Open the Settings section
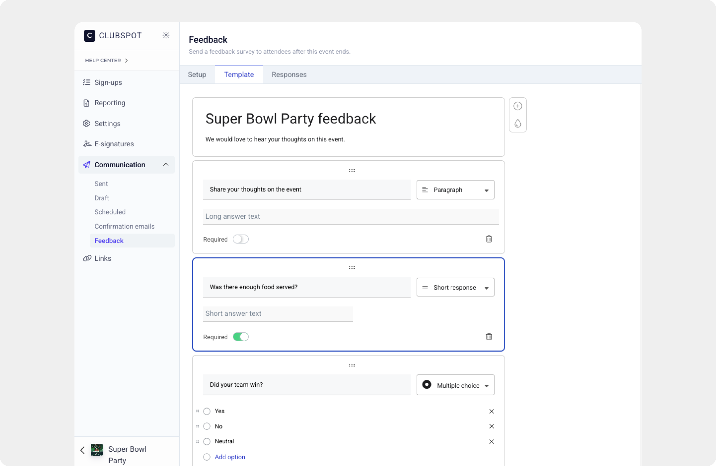 107,124
